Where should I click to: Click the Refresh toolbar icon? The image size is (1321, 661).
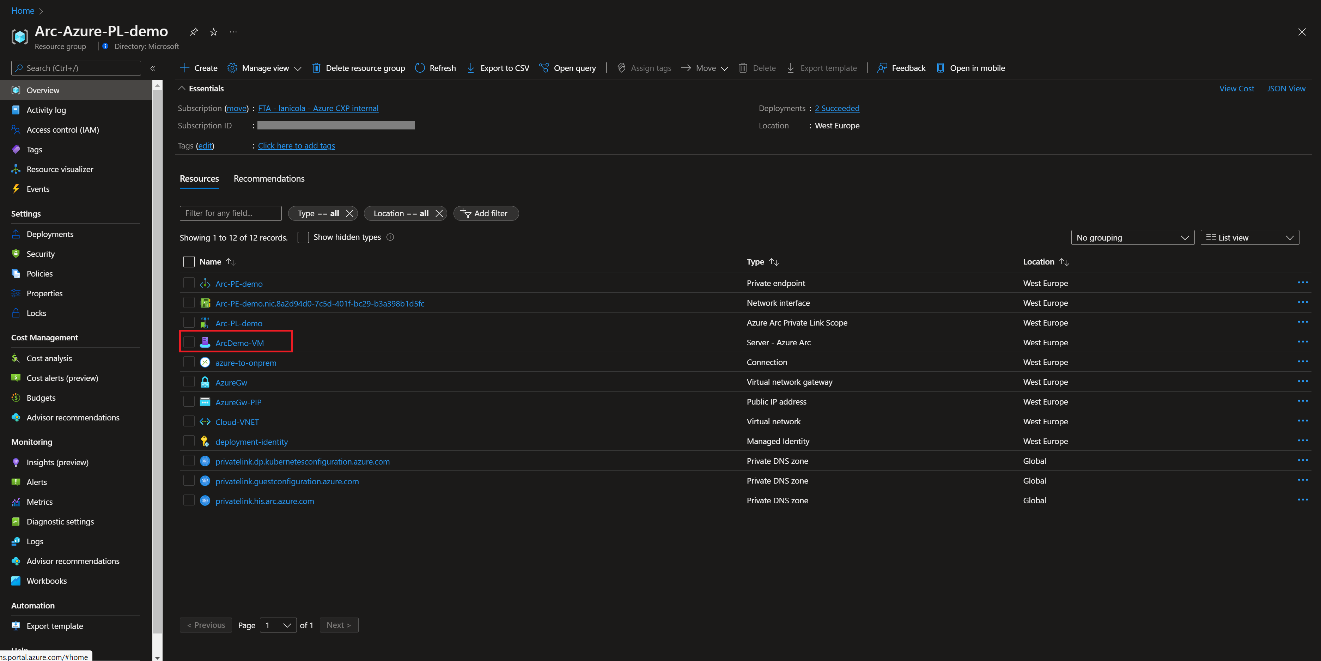click(x=420, y=68)
